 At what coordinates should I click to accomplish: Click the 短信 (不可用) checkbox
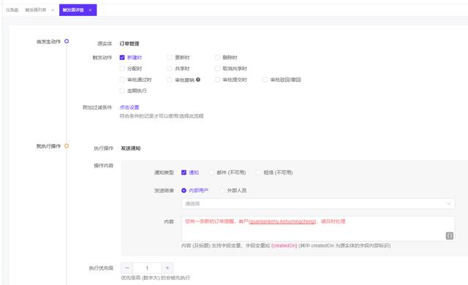(258, 172)
